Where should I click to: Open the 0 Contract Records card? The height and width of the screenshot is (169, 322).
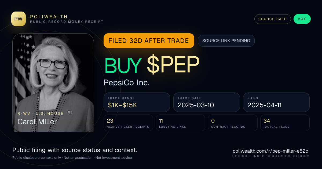(233, 123)
